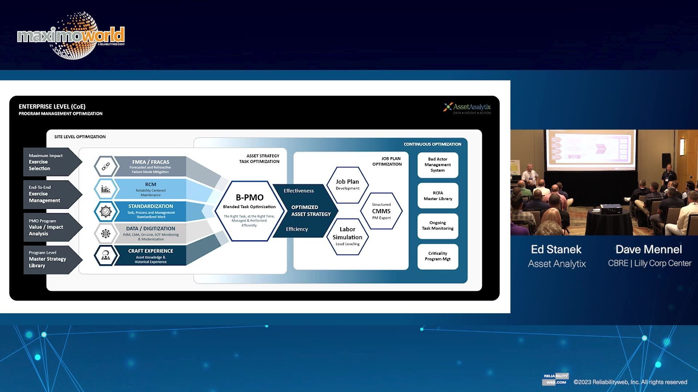Select the Ongoing Task Monitoring box

click(x=438, y=226)
